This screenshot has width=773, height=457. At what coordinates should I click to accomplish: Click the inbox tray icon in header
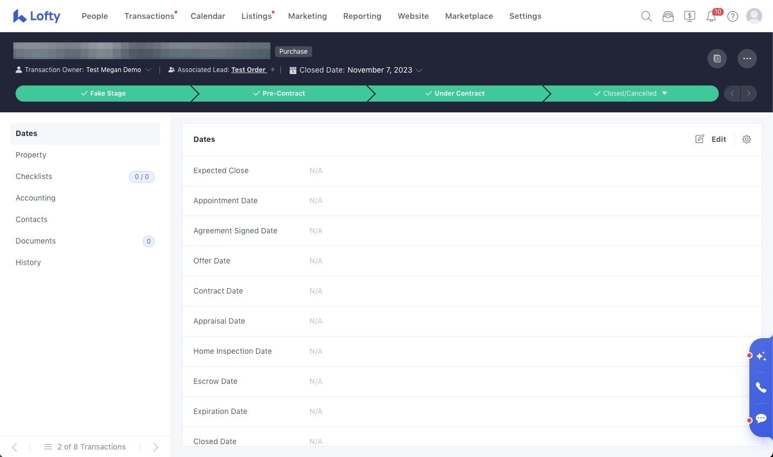[x=668, y=16]
